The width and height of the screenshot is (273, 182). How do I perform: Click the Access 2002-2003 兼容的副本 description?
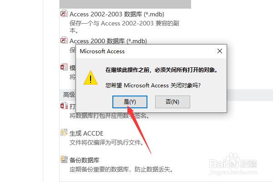[124, 27]
